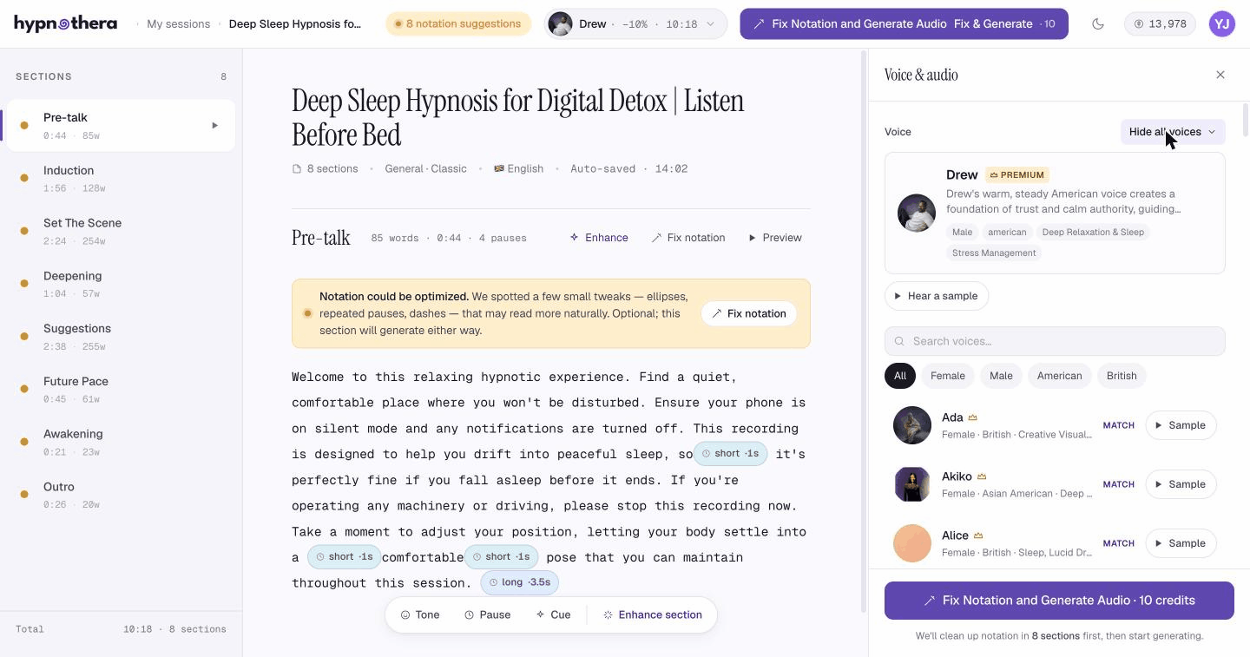The width and height of the screenshot is (1250, 657).
Task: Filter voices by American
Action: (1059, 376)
